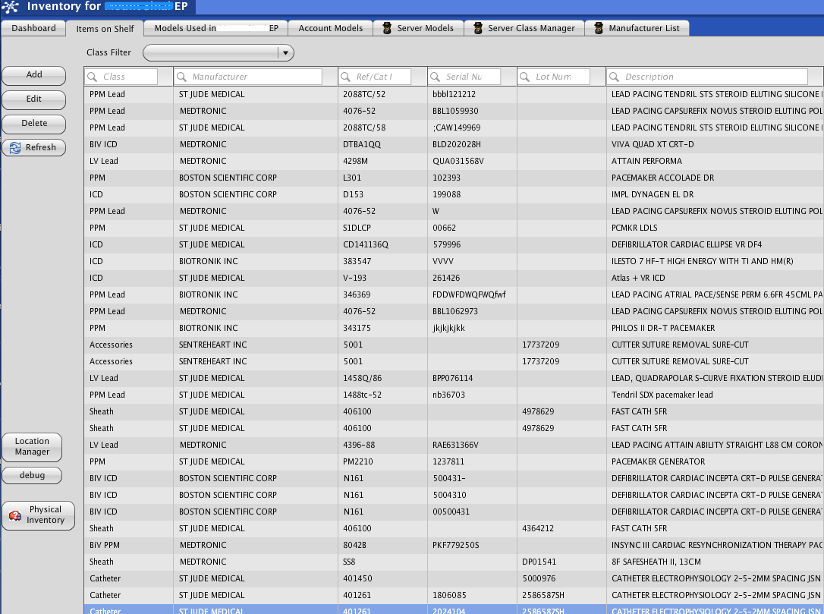Click the Class search magnifier icon
Screen dimensions: 824x614
[x=93, y=77]
